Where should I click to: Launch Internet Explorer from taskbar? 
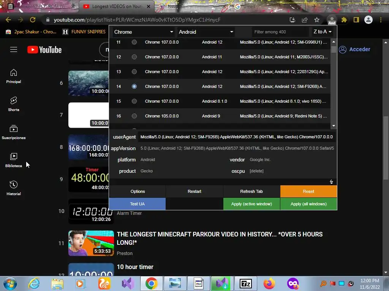click(x=34, y=283)
